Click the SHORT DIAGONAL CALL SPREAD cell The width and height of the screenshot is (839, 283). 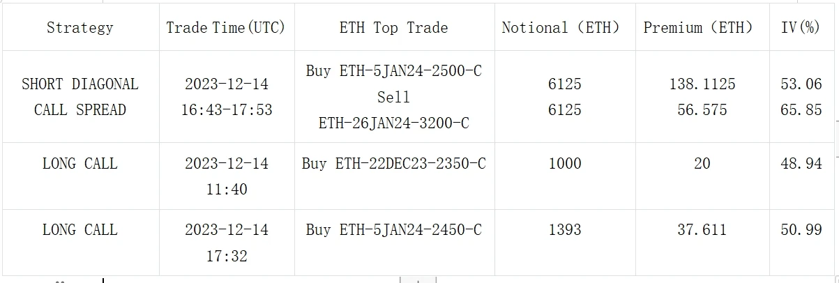point(80,97)
